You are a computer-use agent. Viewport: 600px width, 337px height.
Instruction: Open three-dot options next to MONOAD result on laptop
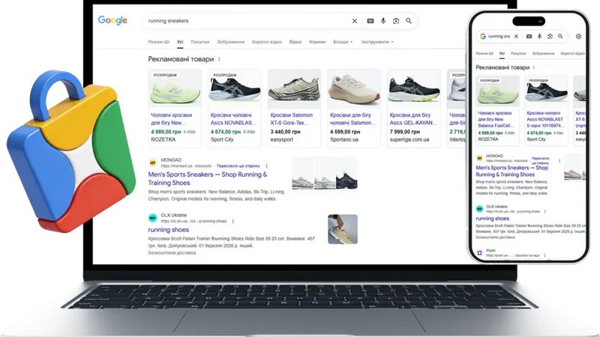[x=267, y=166]
